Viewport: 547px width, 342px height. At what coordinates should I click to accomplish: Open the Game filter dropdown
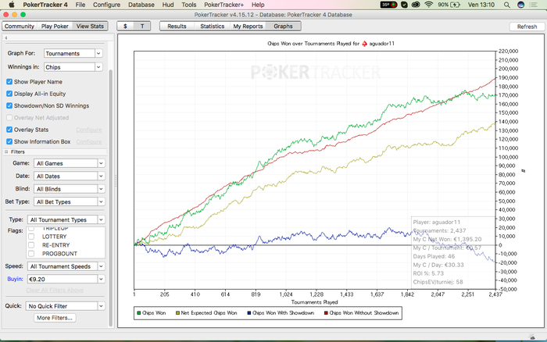(x=69, y=163)
